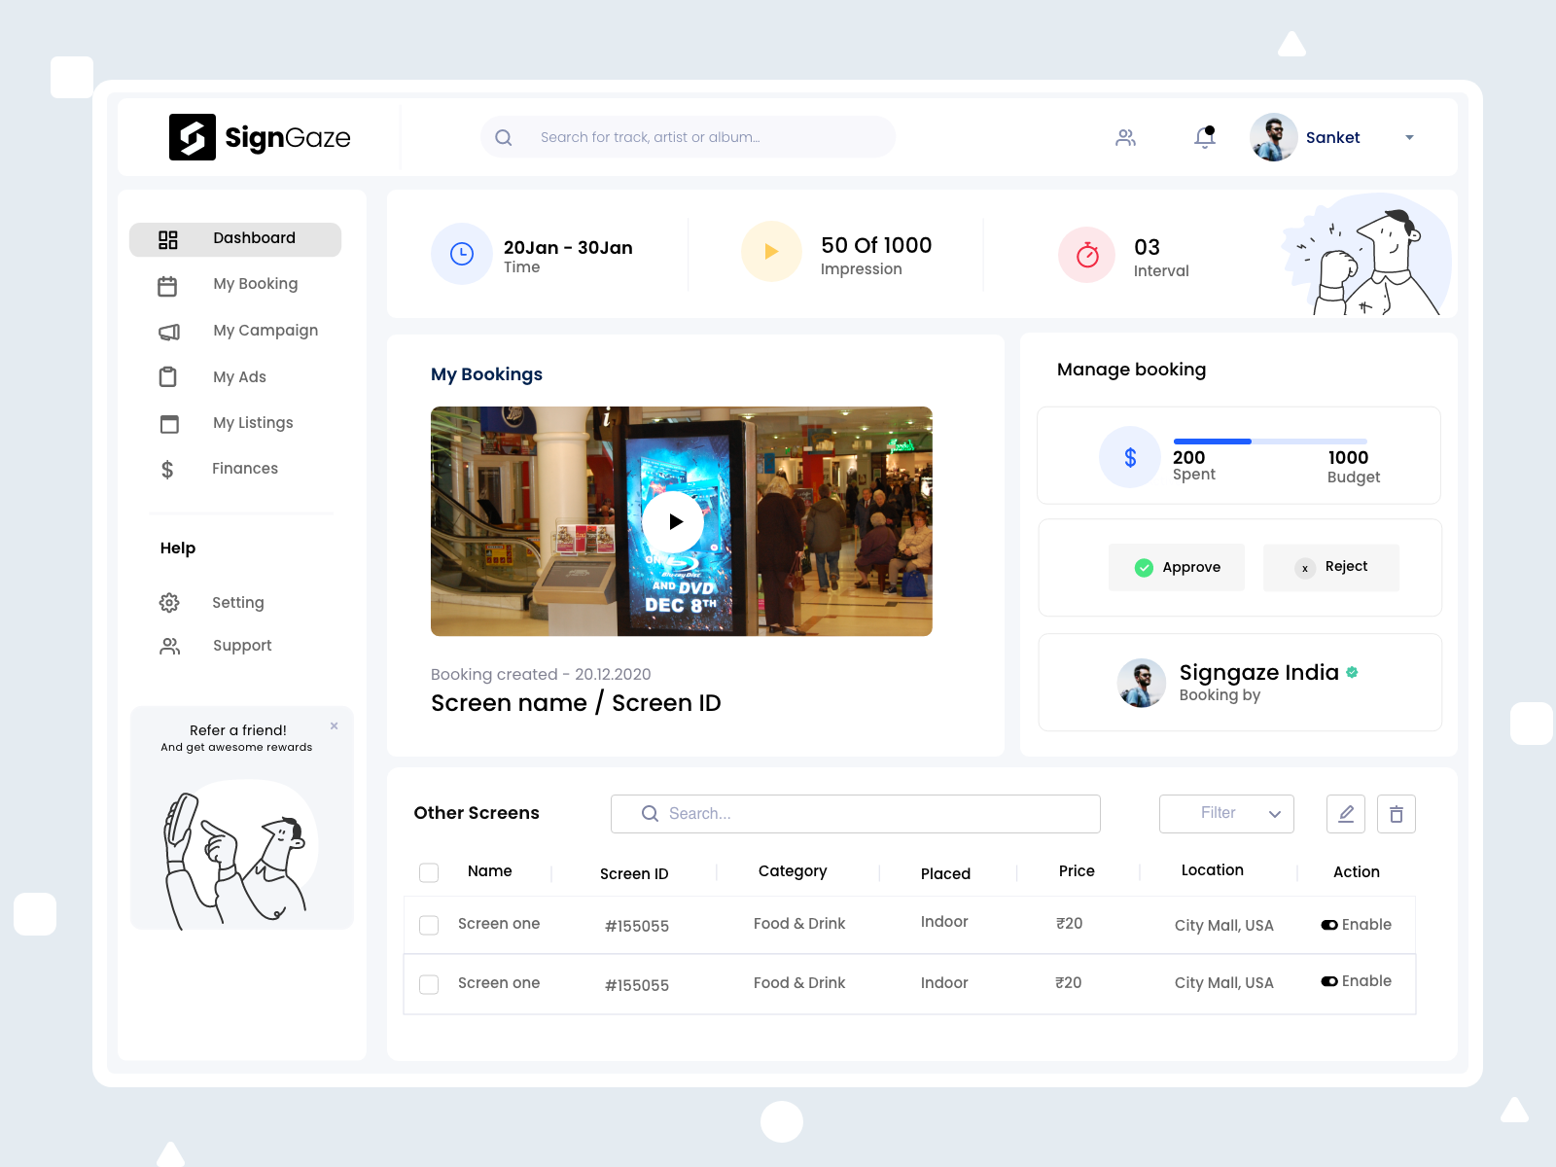
Task: Click the delete trash icon near Filter
Action: [1397, 814]
